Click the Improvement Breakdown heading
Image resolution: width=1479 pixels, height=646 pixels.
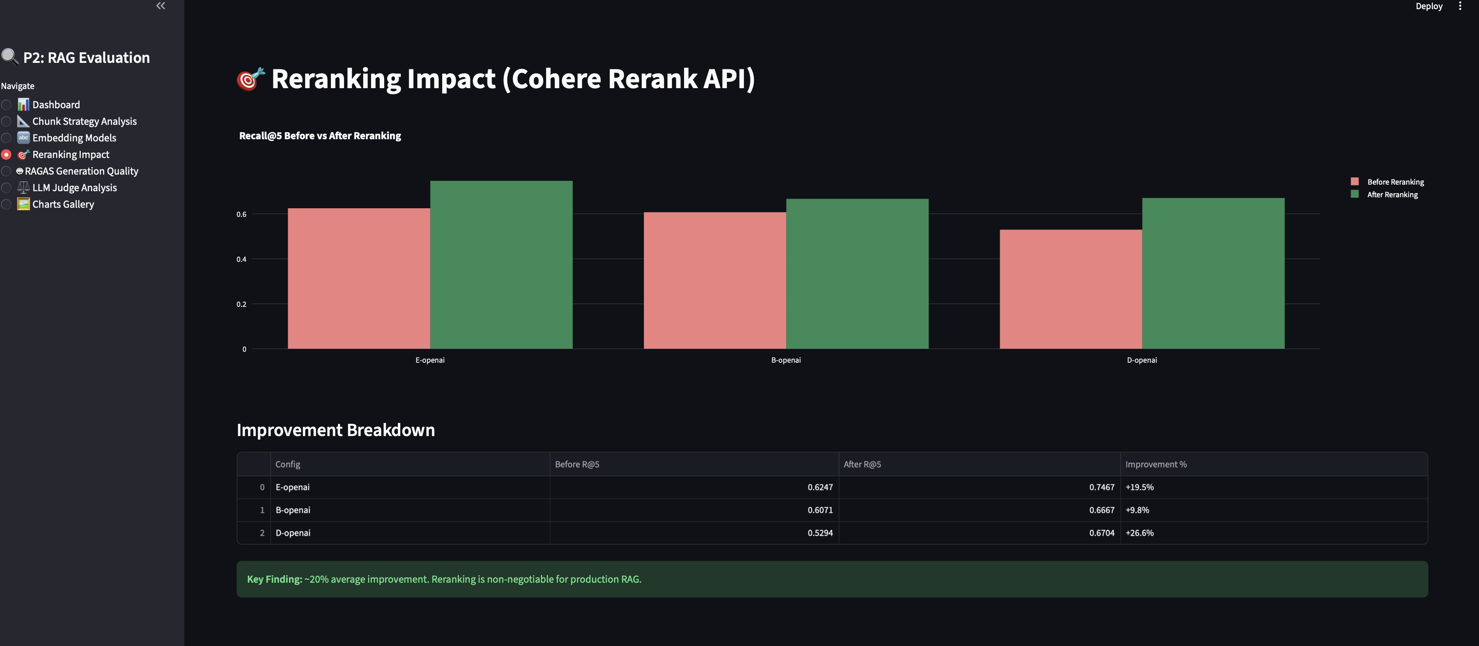pyautogui.click(x=336, y=430)
